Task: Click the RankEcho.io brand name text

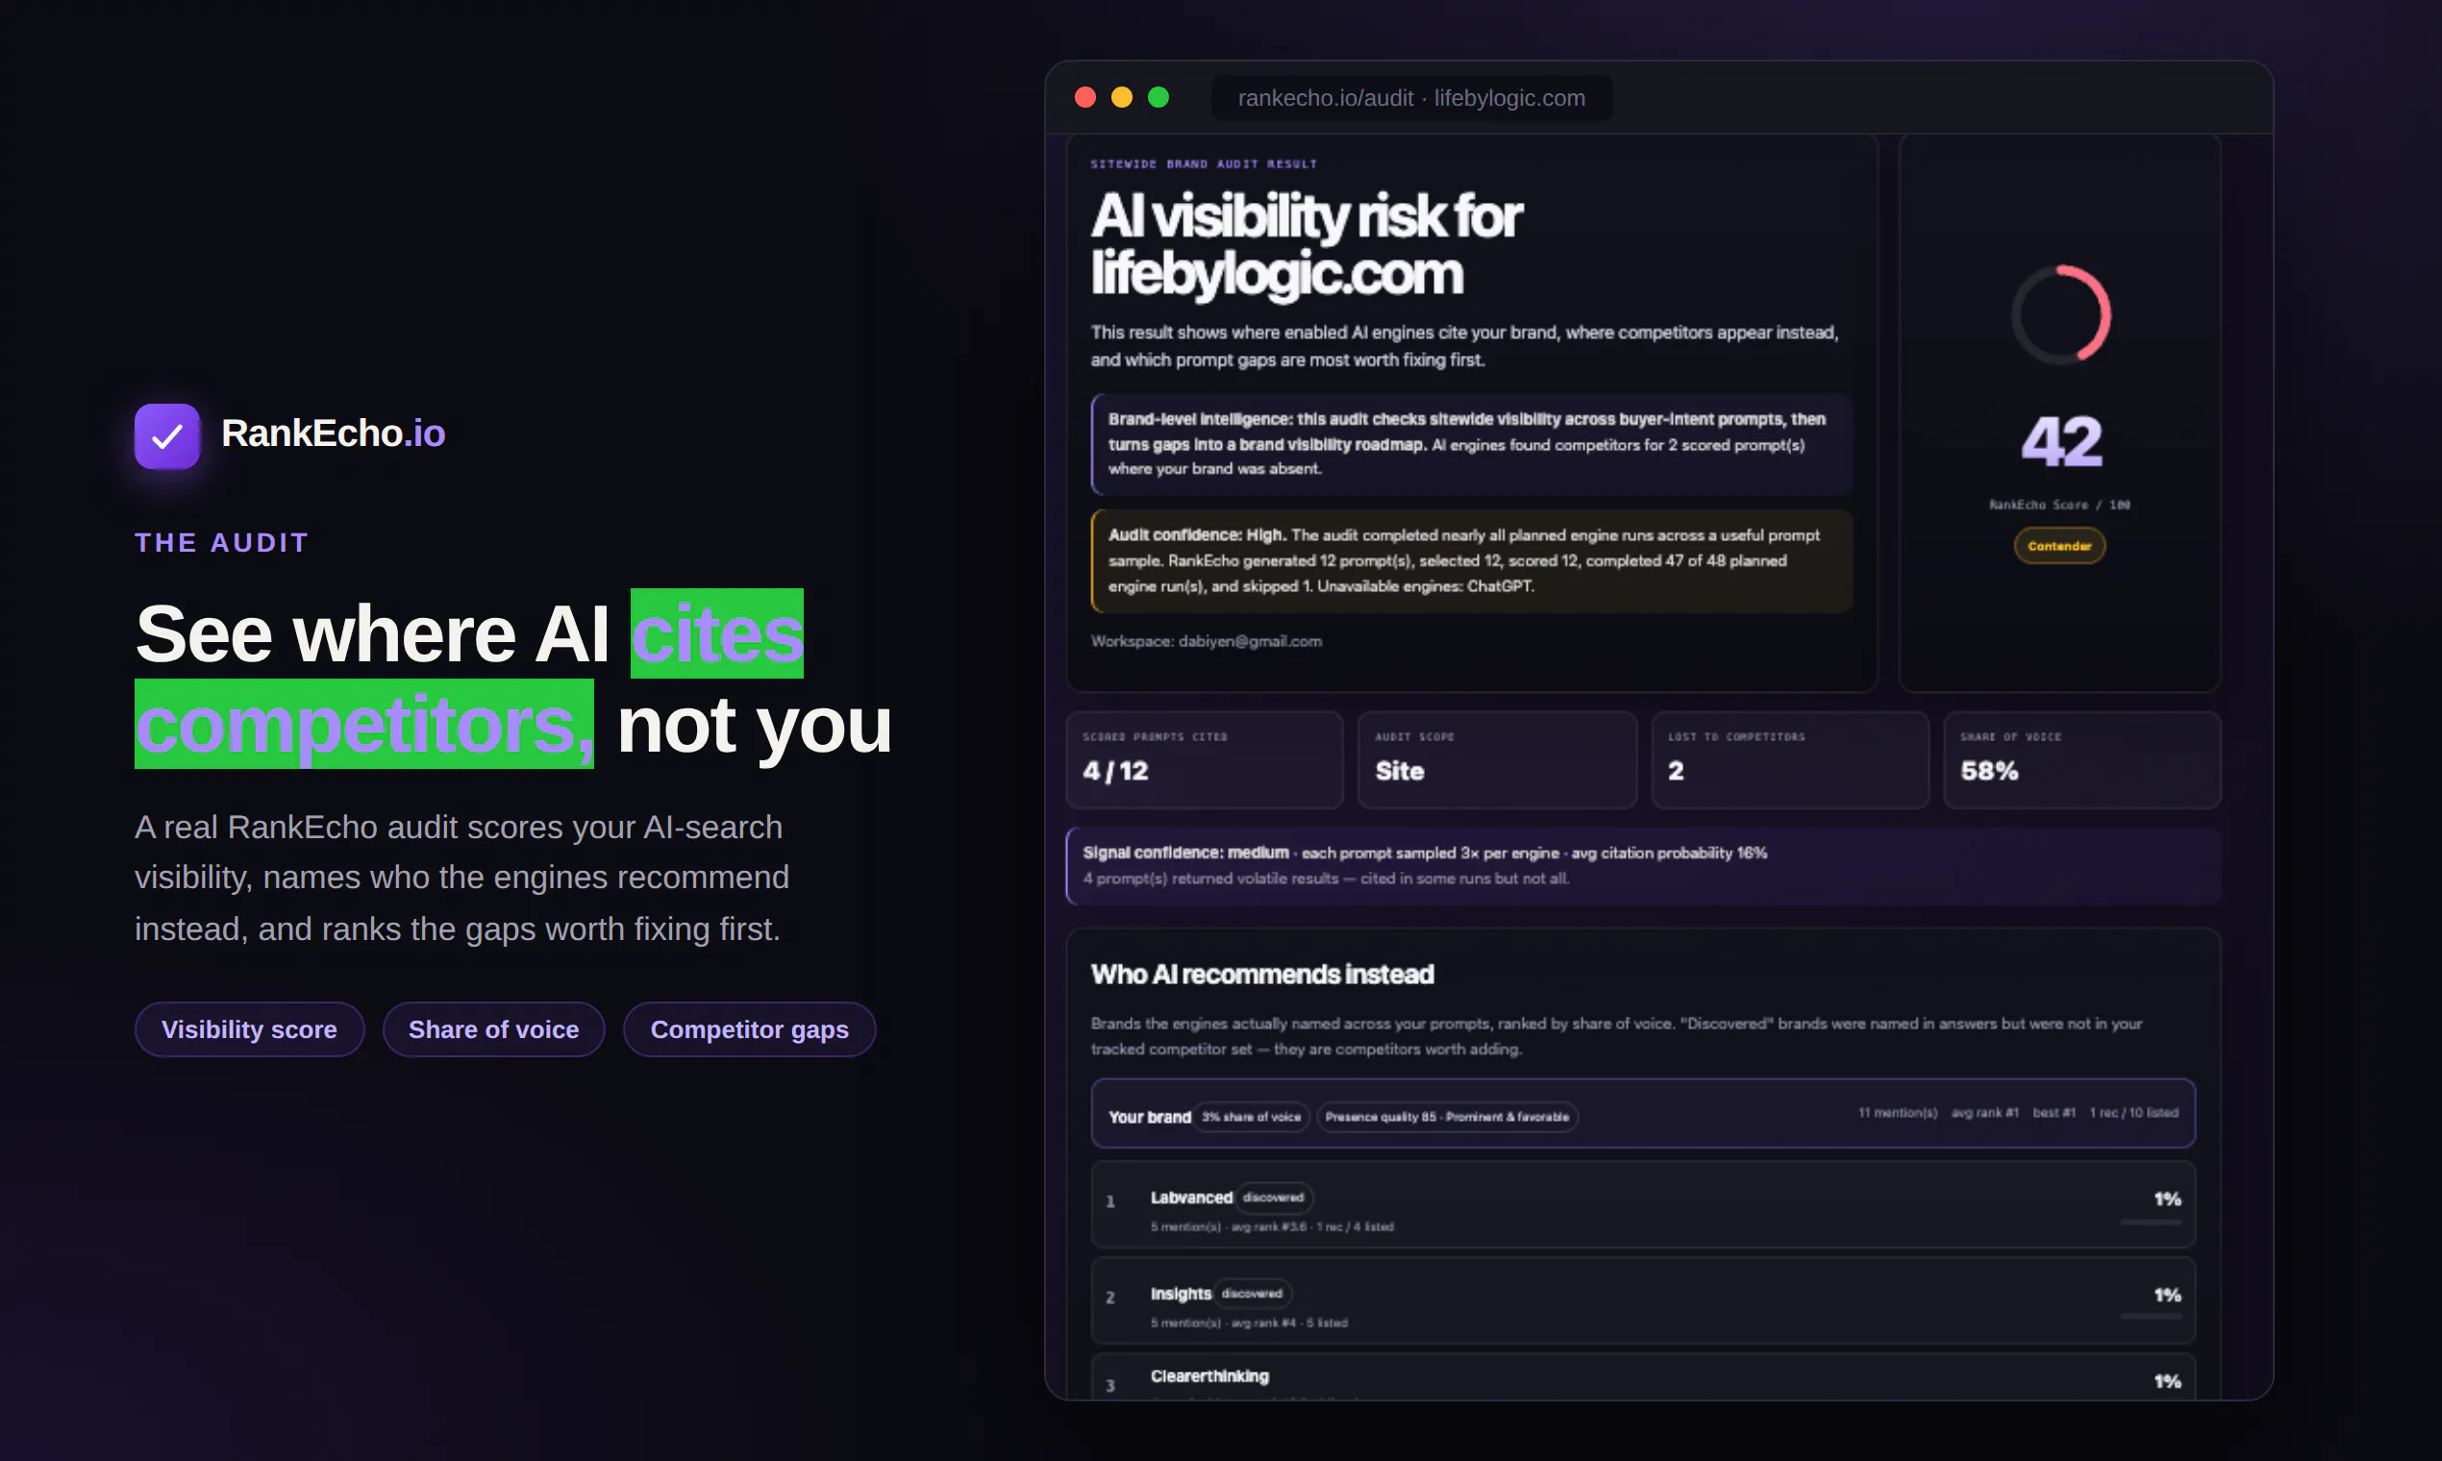Action: (x=333, y=433)
